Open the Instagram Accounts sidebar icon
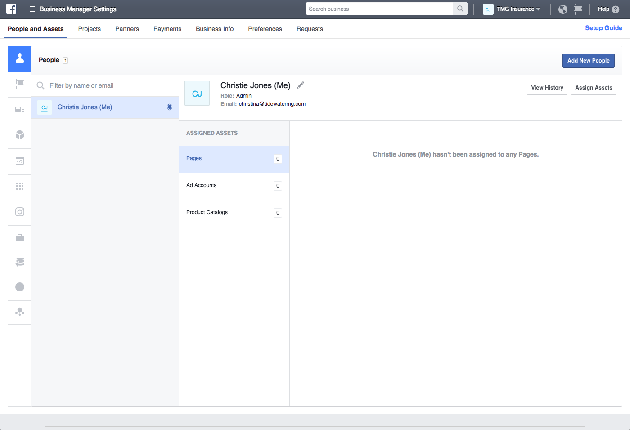 point(20,212)
